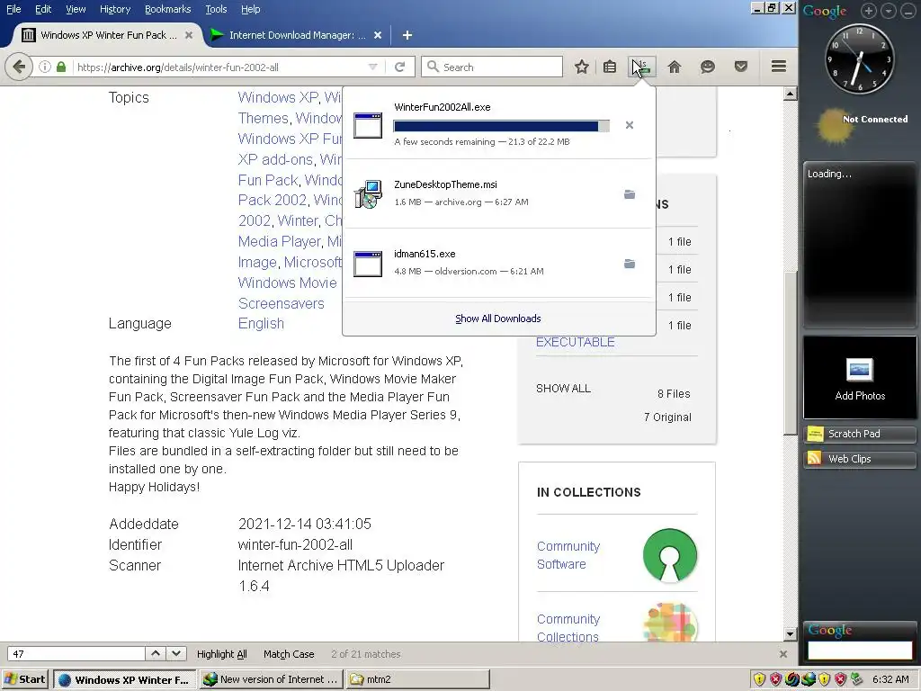Open Firefox hamburger menu
Image resolution: width=921 pixels, height=691 pixels.
click(x=779, y=67)
